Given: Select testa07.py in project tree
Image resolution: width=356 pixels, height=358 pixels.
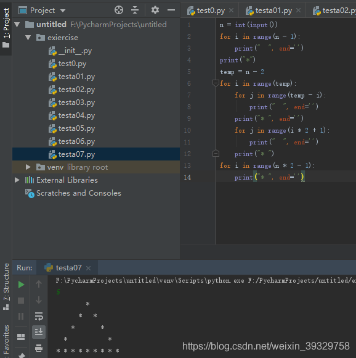Looking at the screenshot, I should [x=96, y=154].
